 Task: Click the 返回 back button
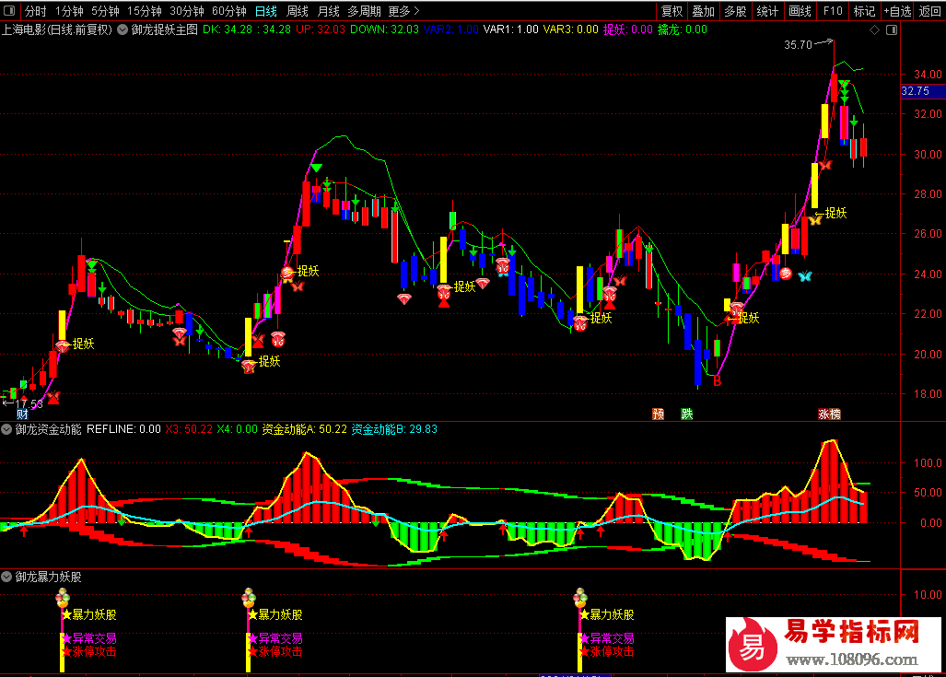(929, 11)
